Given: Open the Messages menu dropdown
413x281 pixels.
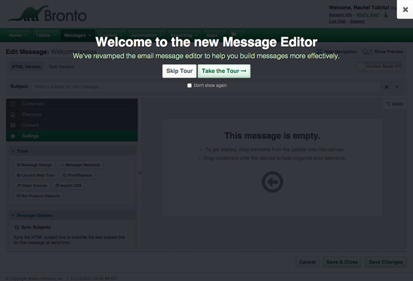Looking at the screenshot, I should tap(78, 35).
